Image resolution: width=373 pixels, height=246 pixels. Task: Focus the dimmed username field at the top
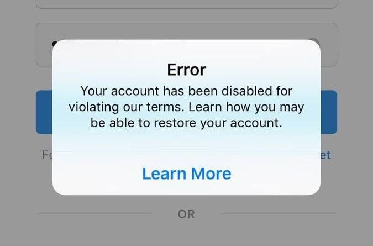point(187,4)
